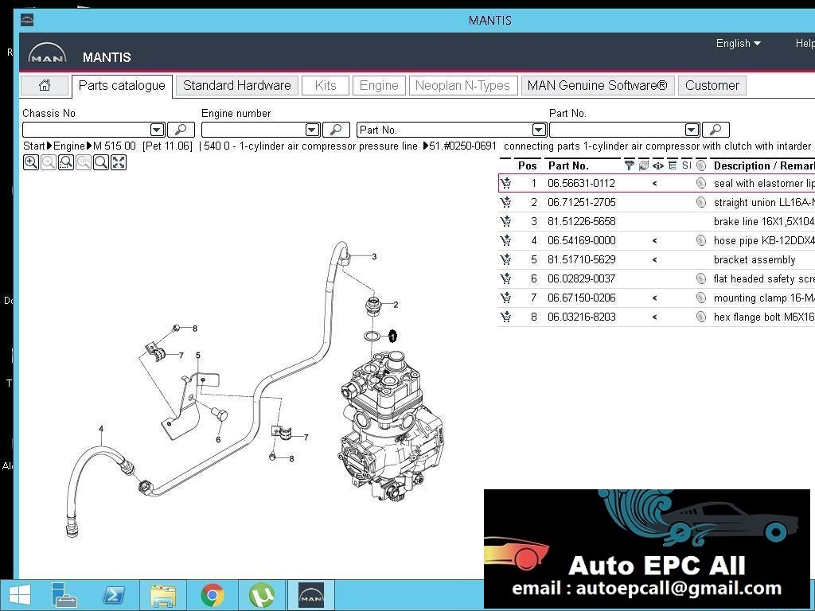The image size is (815, 611).
Task: Open the MAN Genuine Software® tab
Action: pyautogui.click(x=597, y=85)
